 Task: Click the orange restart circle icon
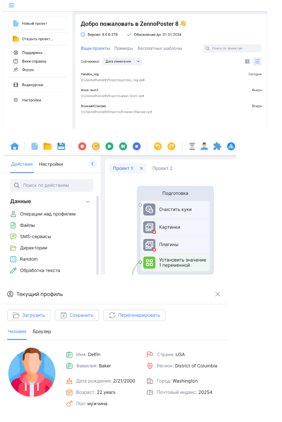coord(96,146)
